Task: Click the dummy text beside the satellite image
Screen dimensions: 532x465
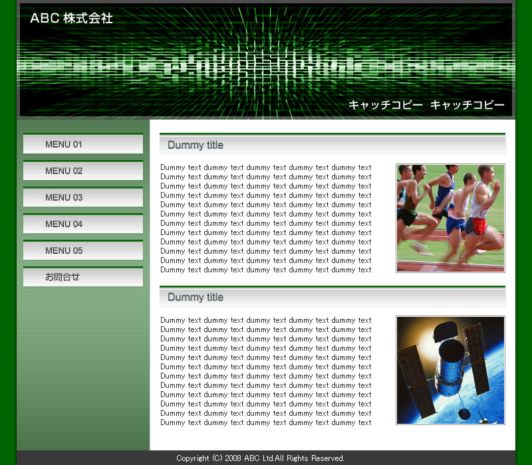Action: [266, 371]
